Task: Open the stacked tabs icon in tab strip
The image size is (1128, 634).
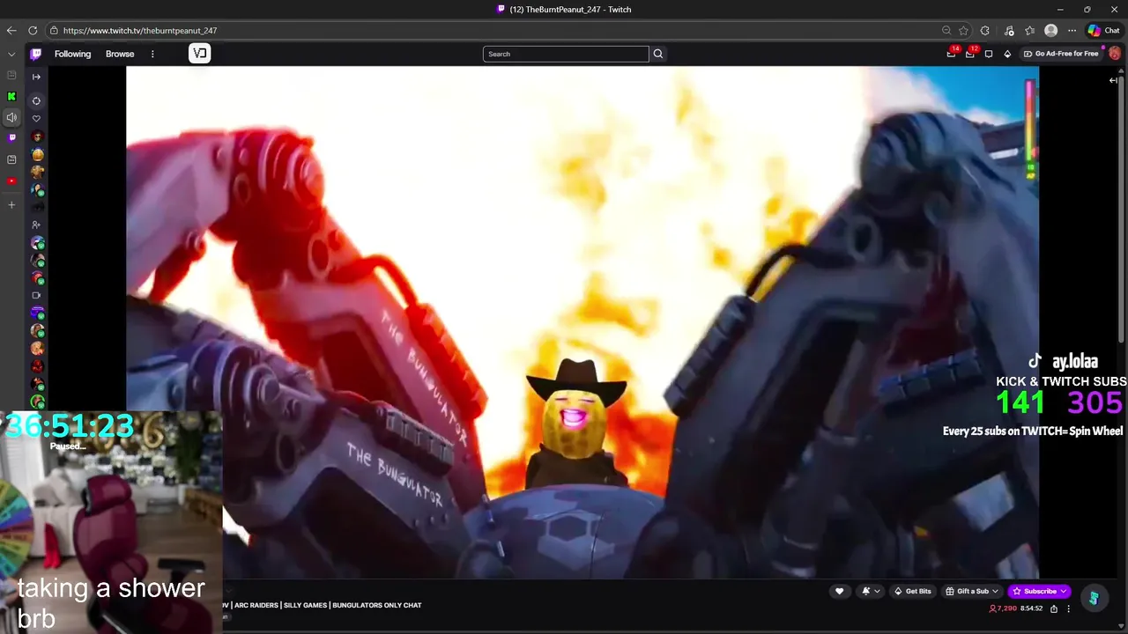Action: click(x=11, y=159)
